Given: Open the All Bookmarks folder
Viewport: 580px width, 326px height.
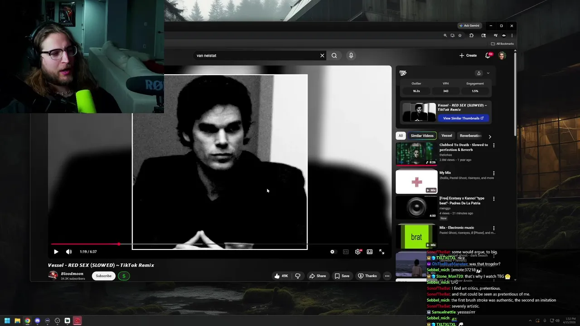Looking at the screenshot, I should pyautogui.click(x=503, y=44).
